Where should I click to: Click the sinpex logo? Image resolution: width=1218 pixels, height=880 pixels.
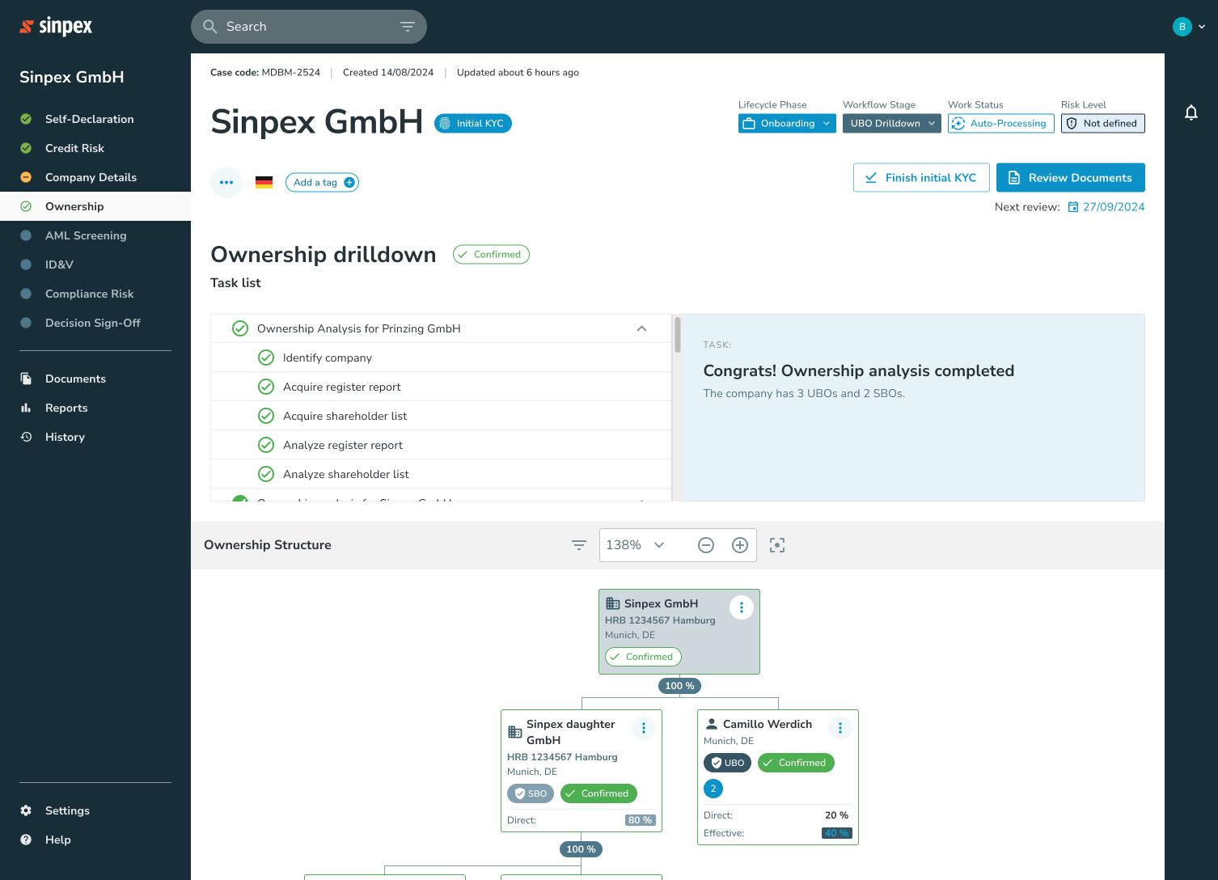[56, 27]
